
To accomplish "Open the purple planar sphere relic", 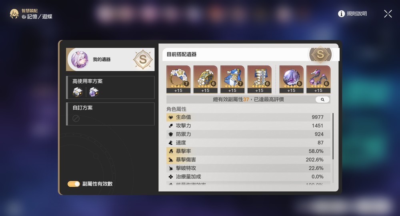I will coord(291,79).
